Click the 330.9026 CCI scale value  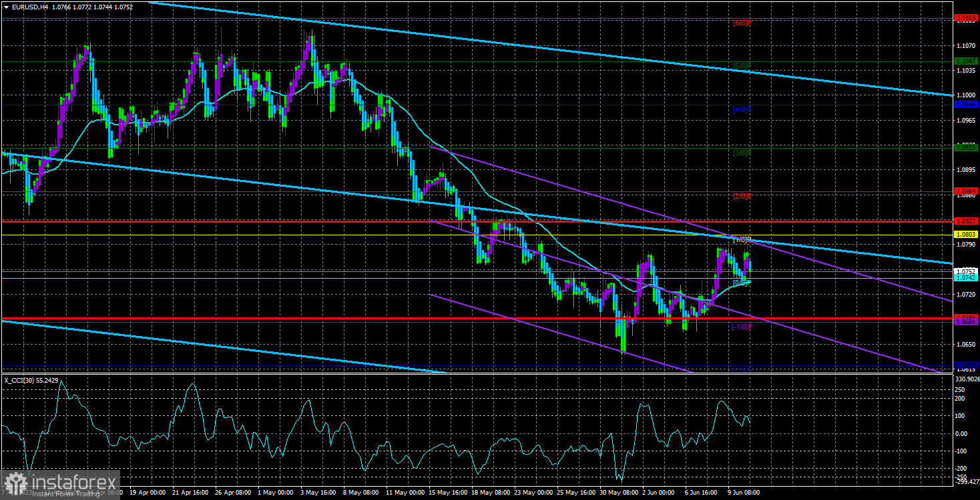967,379
